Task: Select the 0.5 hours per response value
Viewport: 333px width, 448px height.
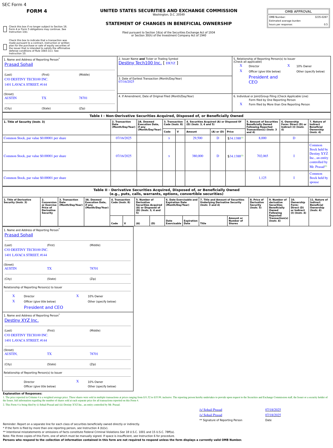Action: 326,25
